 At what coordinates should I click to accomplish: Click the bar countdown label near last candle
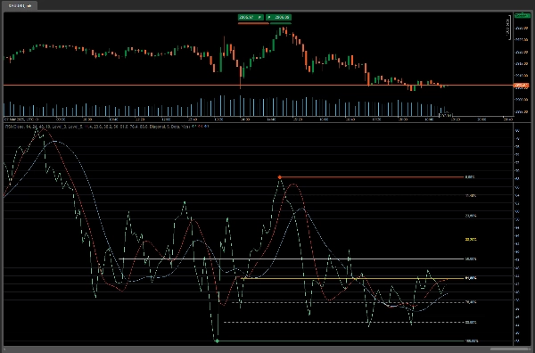446,115
